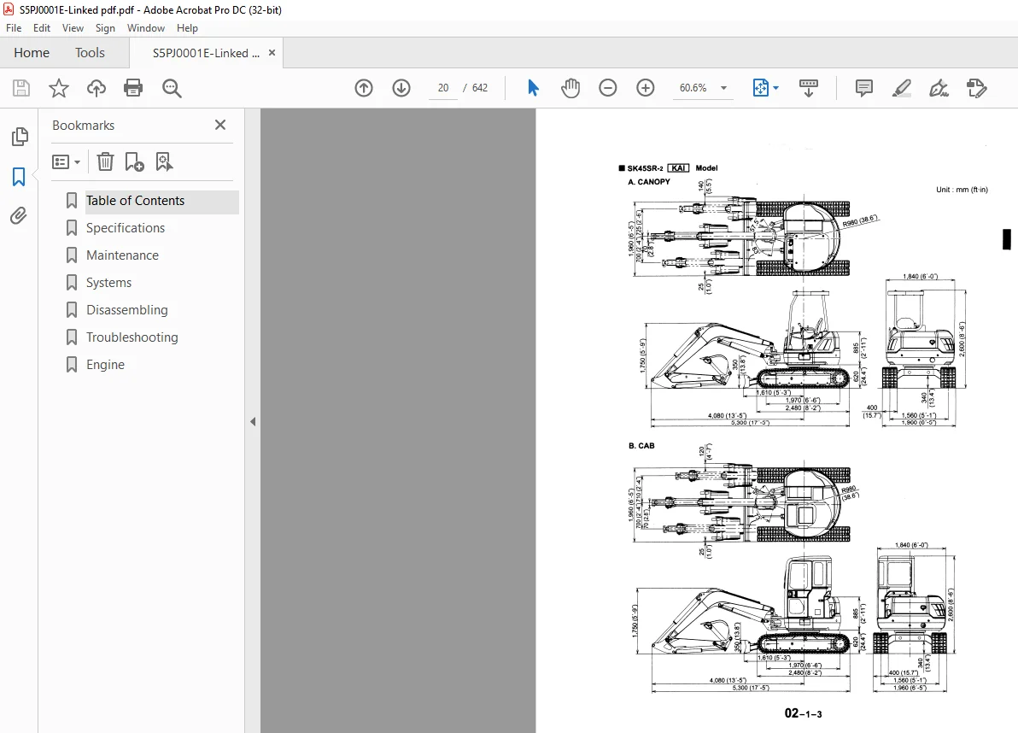This screenshot has width=1018, height=733.
Task: Click the Fit page view icon
Action: pyautogui.click(x=760, y=88)
